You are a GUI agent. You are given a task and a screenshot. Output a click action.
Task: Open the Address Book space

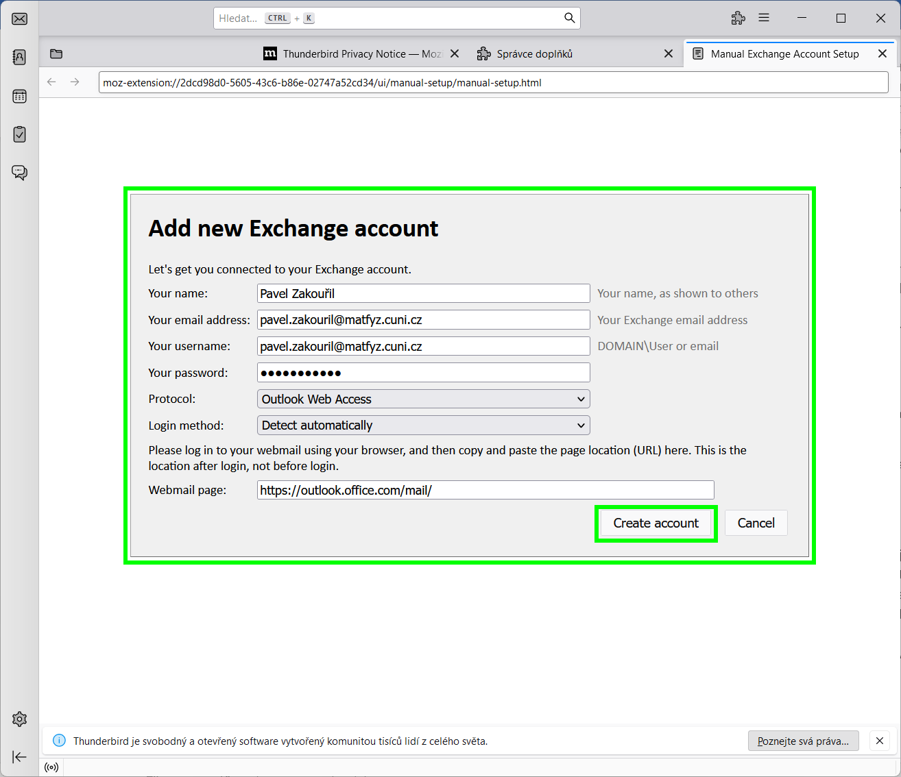(20, 57)
